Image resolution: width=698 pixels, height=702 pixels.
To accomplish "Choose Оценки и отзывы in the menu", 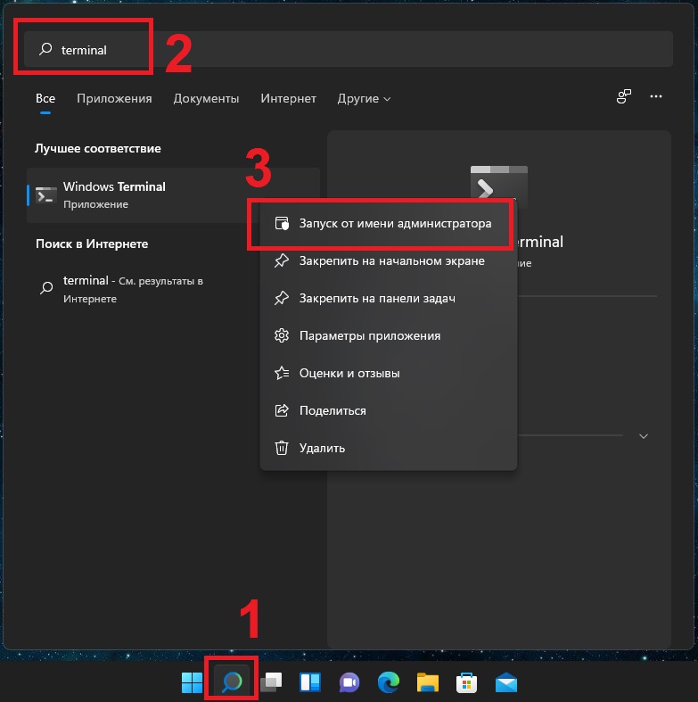I will pos(389,374).
